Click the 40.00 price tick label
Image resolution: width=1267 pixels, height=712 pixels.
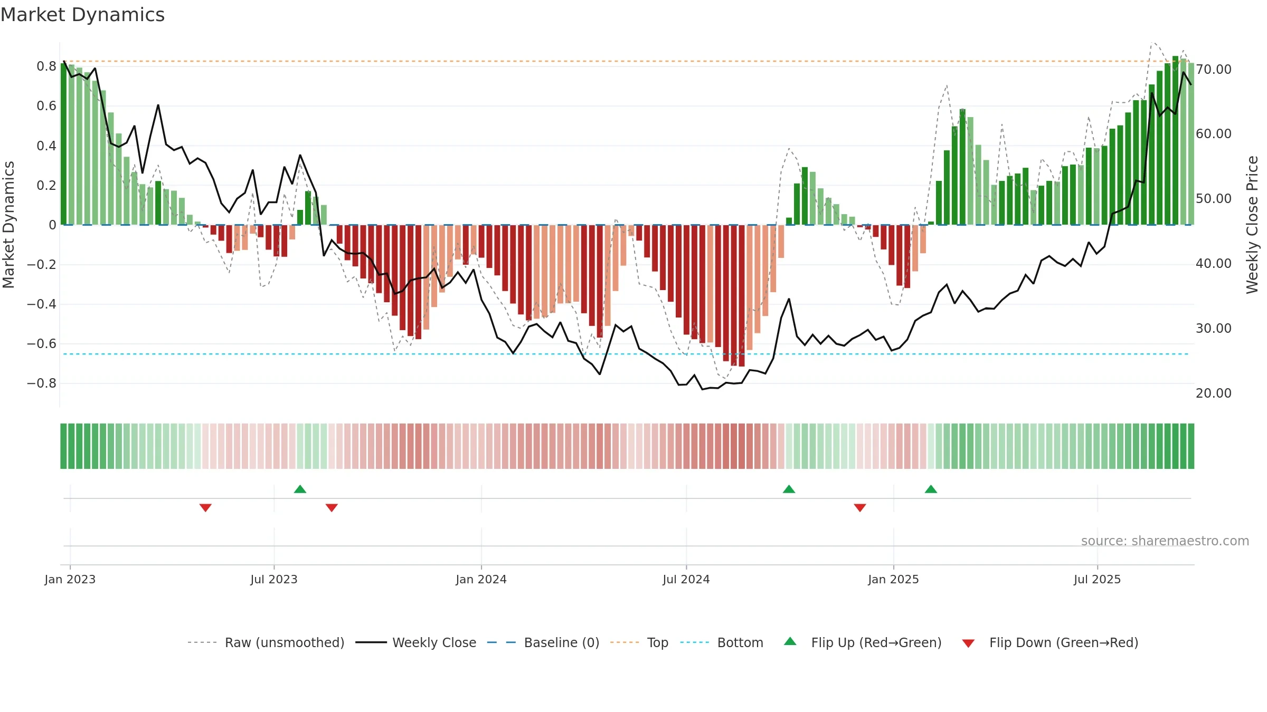1214,263
